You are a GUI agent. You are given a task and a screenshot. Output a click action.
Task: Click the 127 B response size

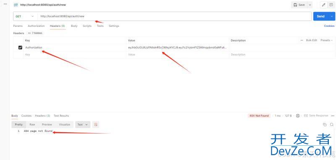pos(288,115)
